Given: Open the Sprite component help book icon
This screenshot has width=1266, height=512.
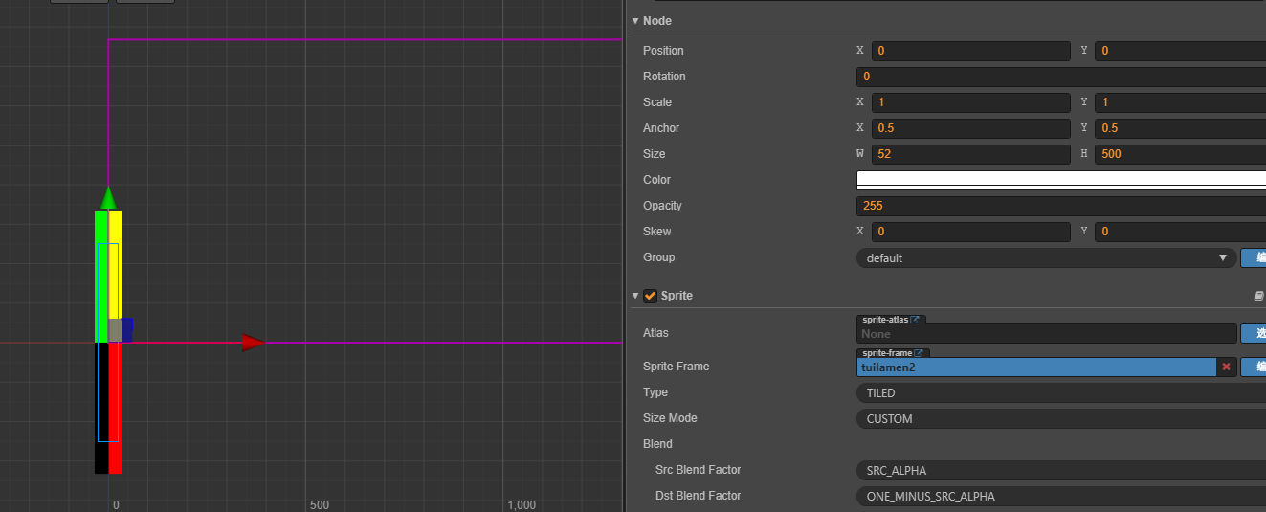Looking at the screenshot, I should 1258,297.
